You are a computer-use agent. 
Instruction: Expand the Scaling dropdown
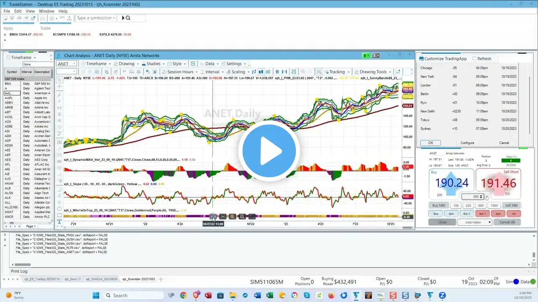click(x=239, y=72)
